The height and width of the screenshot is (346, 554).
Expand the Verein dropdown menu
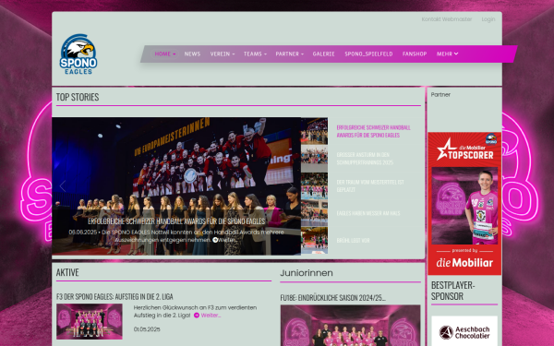pyautogui.click(x=223, y=54)
